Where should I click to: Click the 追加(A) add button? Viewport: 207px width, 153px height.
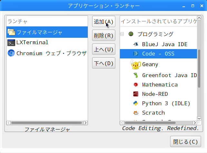tap(104, 22)
